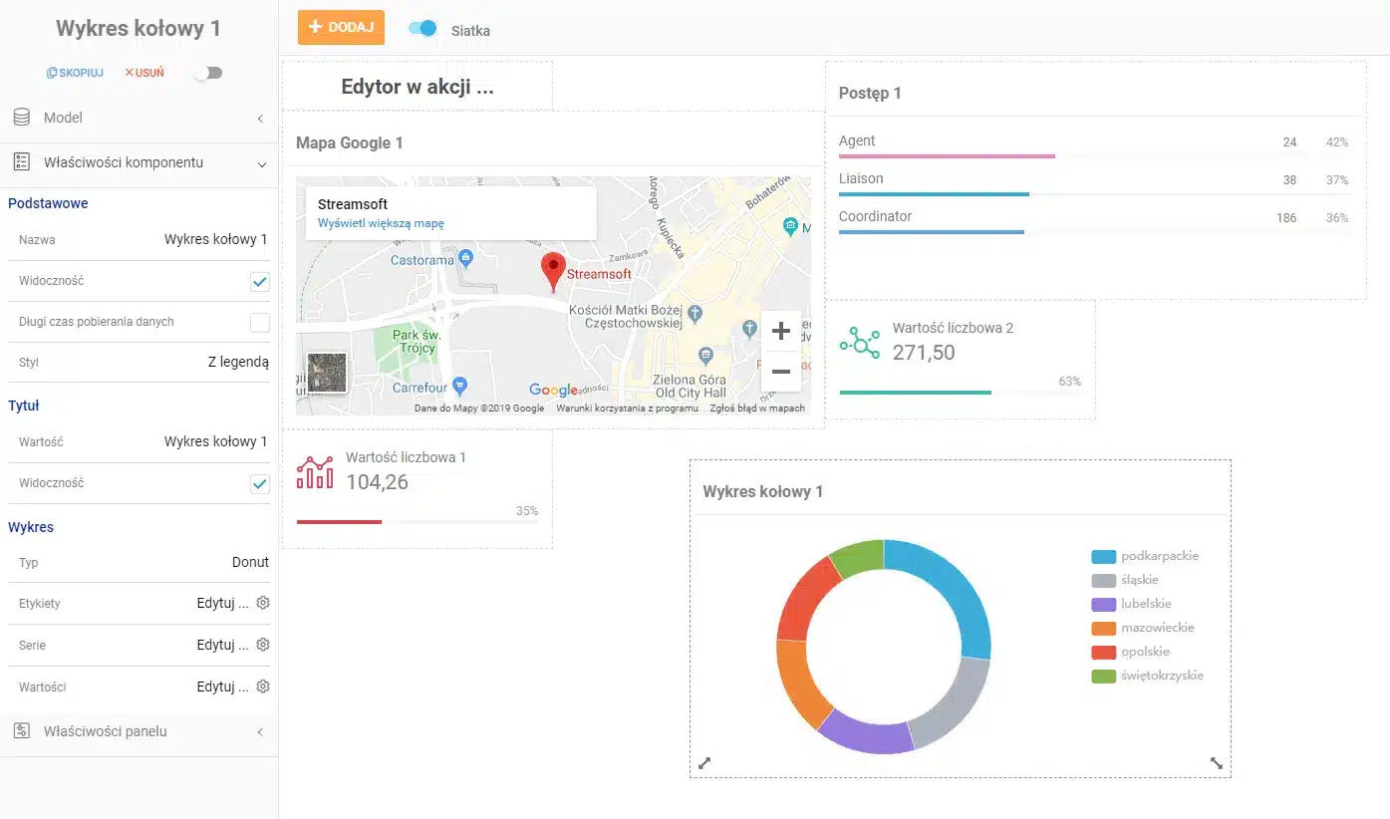Click the Wartość liczbowa 2 network icon
The image size is (1390, 819).
pos(859,343)
